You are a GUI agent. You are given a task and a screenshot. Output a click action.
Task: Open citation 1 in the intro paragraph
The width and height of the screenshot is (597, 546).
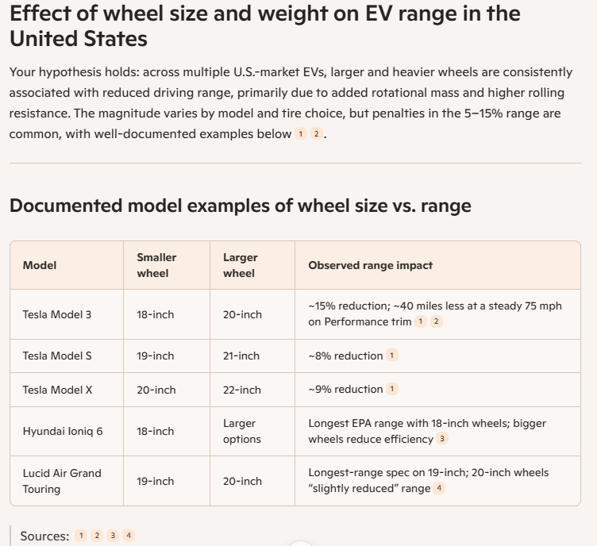coord(301,134)
